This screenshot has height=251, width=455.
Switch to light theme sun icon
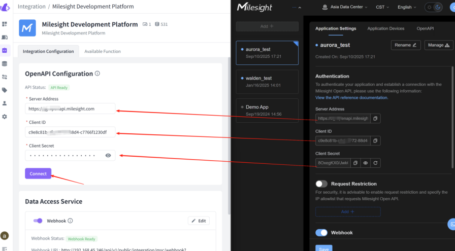pyautogui.click(x=430, y=7)
